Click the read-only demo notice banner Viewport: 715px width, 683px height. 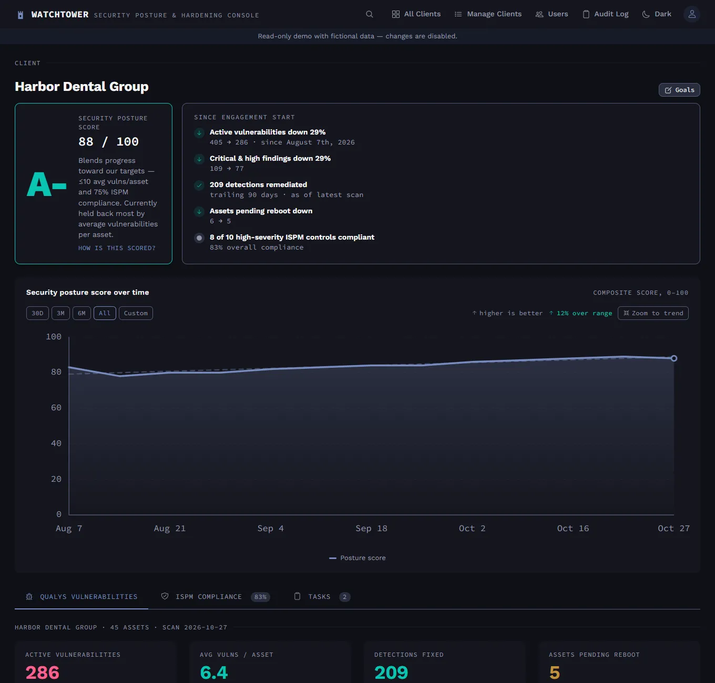coord(357,36)
